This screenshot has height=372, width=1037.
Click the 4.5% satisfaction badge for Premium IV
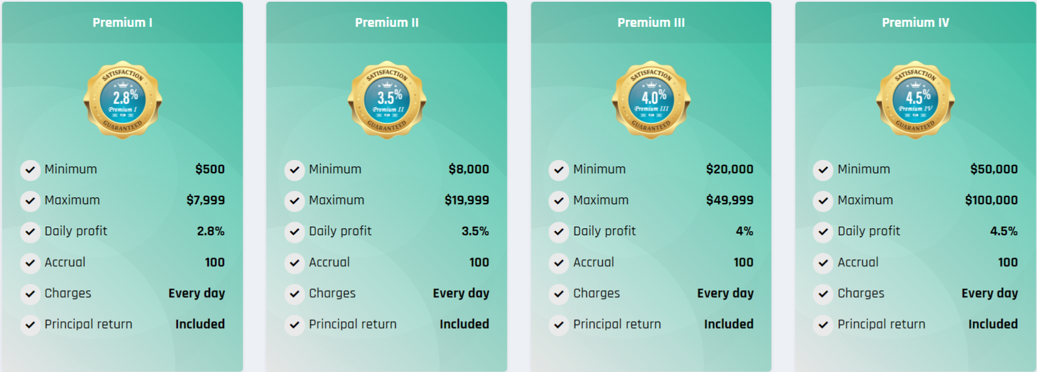point(915,100)
